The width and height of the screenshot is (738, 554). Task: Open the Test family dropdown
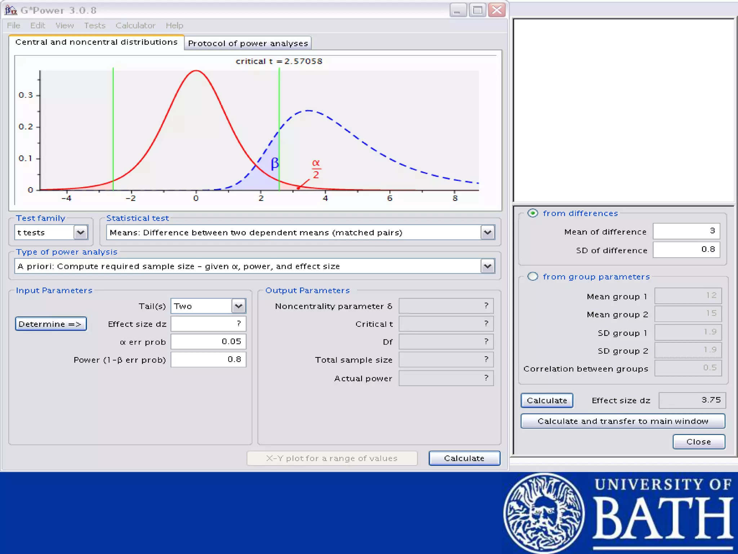point(81,233)
